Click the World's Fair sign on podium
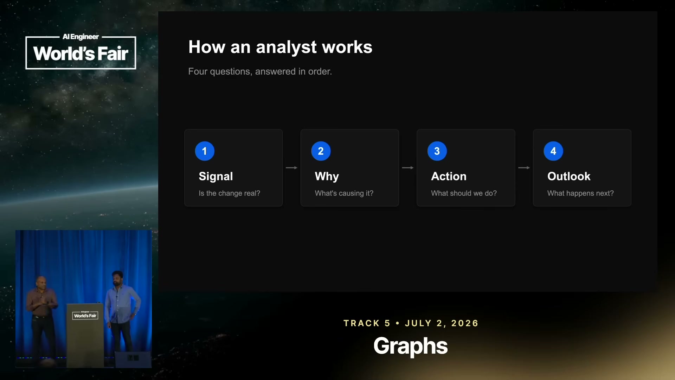 click(85, 315)
